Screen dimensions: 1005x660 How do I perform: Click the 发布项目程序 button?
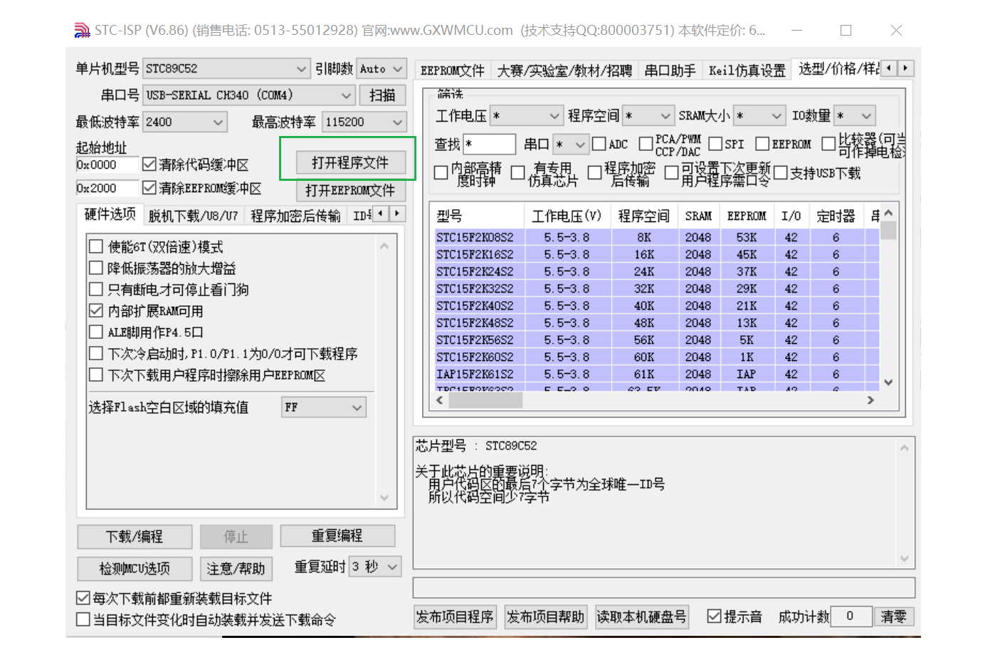click(455, 617)
